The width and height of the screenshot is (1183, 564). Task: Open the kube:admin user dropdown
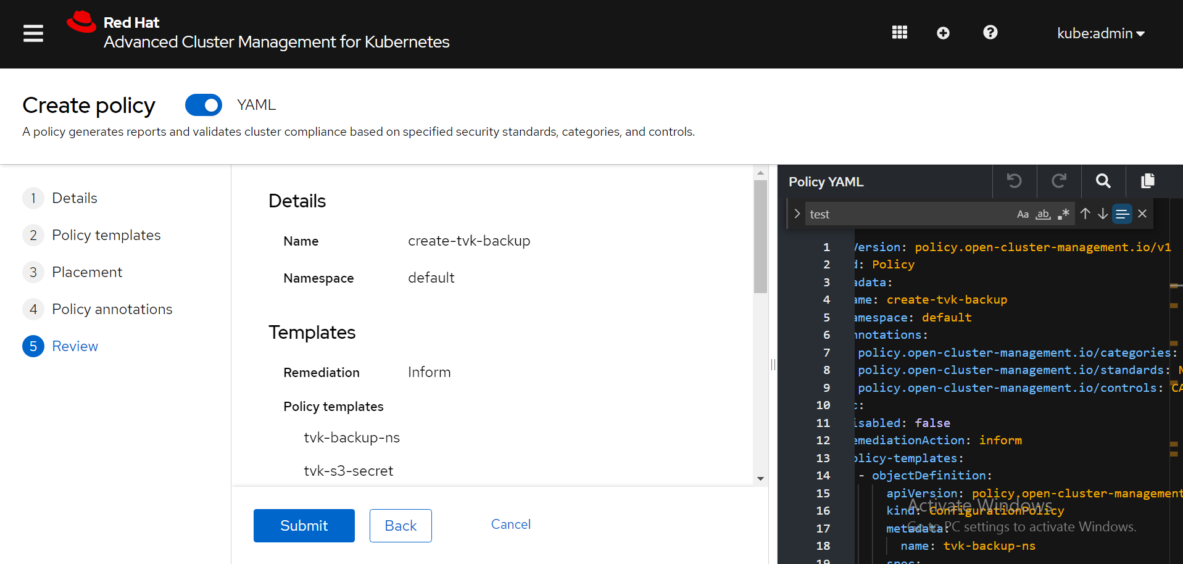pyautogui.click(x=1100, y=33)
